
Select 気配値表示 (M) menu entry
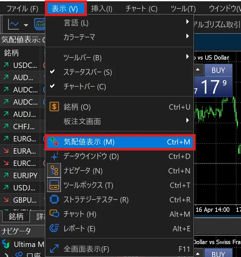tap(119, 142)
